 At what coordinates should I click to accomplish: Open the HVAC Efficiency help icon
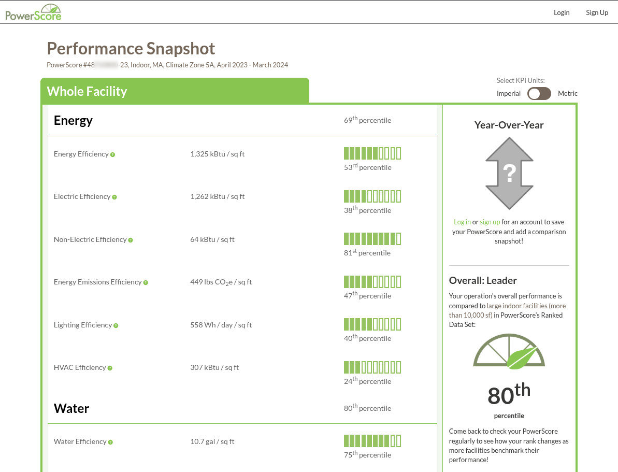(110, 368)
